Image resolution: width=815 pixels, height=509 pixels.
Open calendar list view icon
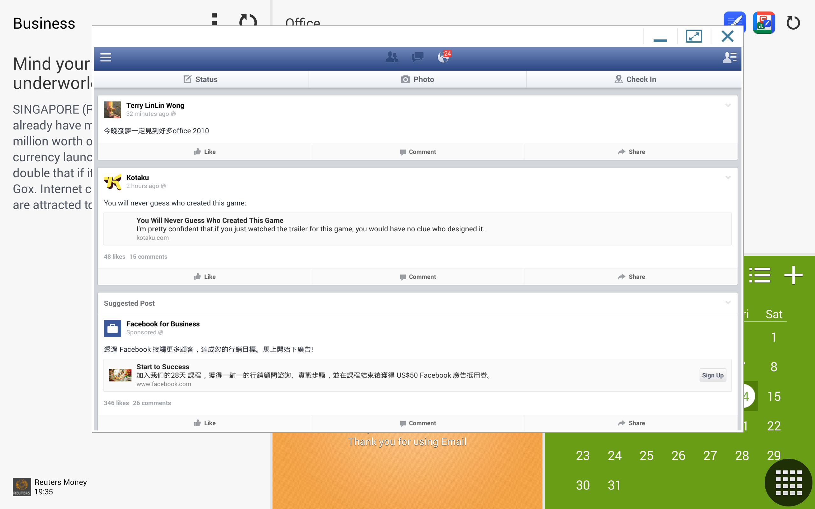coord(759,275)
